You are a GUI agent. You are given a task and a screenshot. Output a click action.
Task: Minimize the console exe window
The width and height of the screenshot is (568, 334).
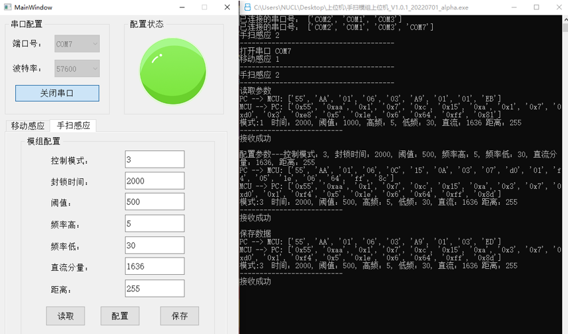[x=514, y=7]
